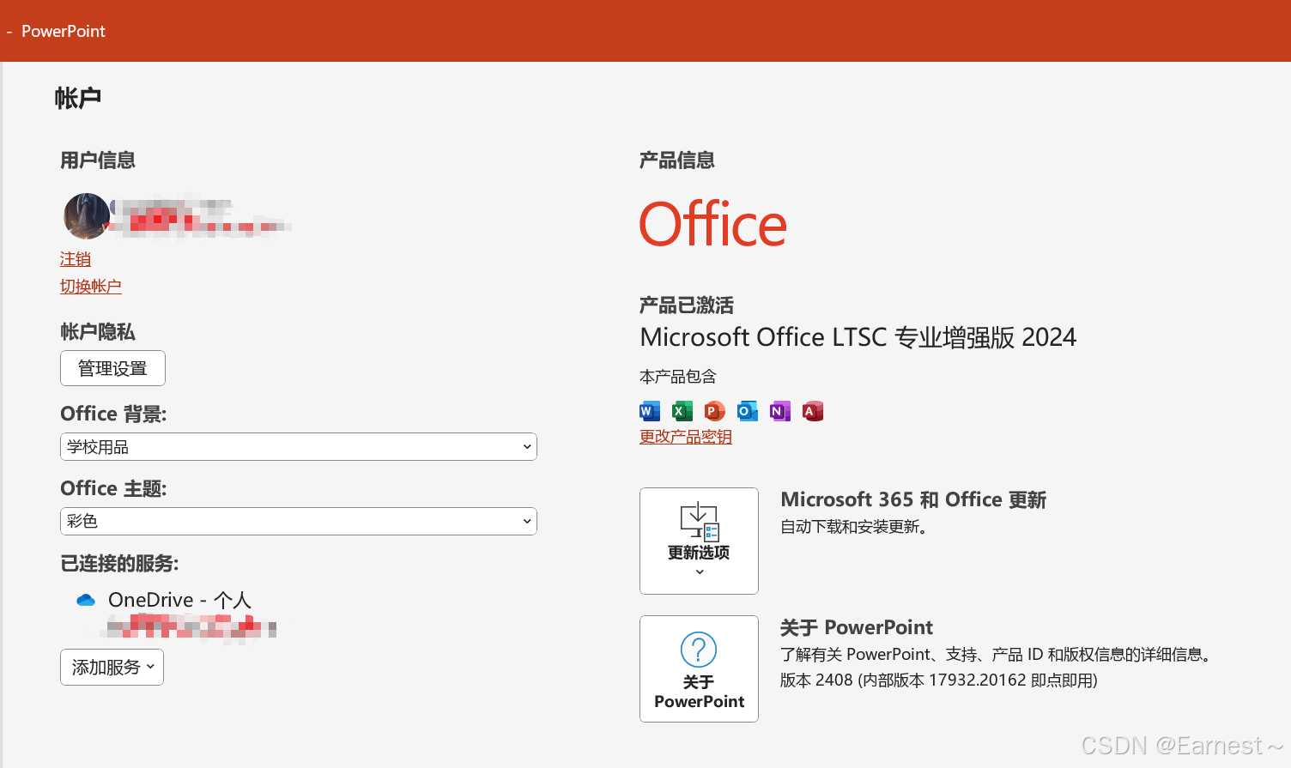Click the OneDrive cloud icon
This screenshot has width=1291, height=768.
[x=86, y=600]
